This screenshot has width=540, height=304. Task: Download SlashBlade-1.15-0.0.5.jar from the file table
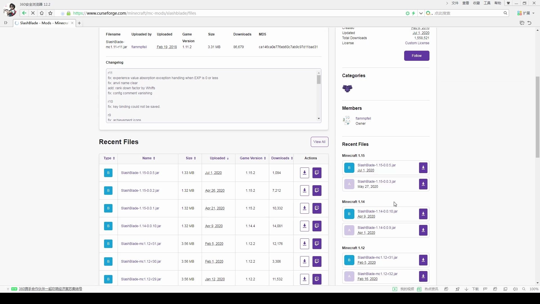click(x=304, y=173)
